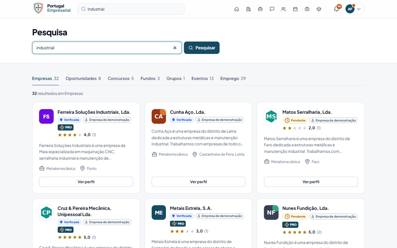Open the Matos Serralharia, Lda. title

[x=307, y=112]
